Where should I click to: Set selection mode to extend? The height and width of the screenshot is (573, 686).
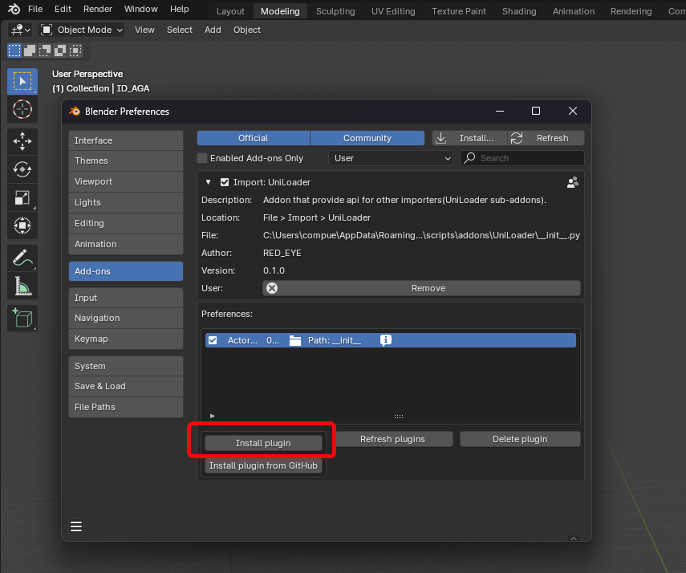(x=30, y=51)
